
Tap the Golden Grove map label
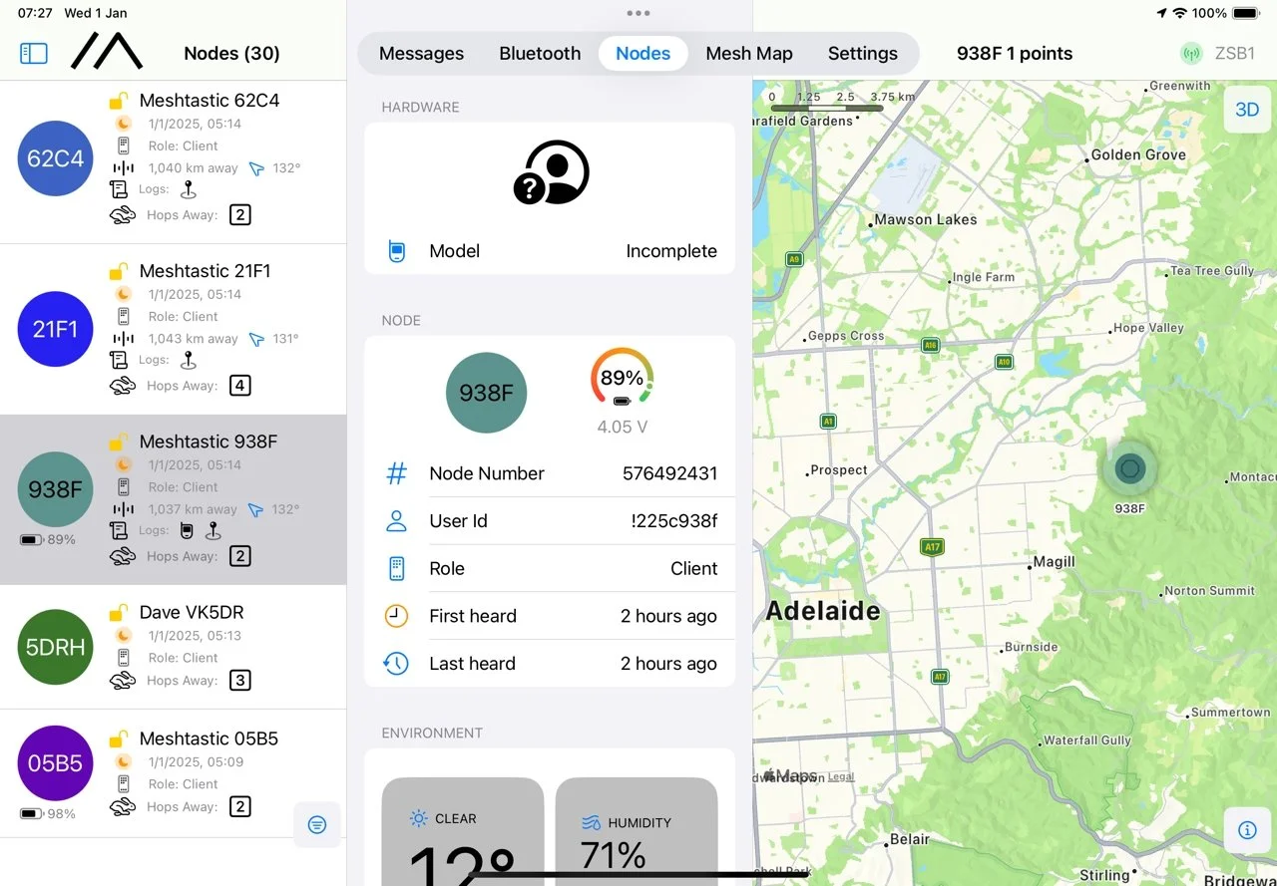click(x=1138, y=154)
